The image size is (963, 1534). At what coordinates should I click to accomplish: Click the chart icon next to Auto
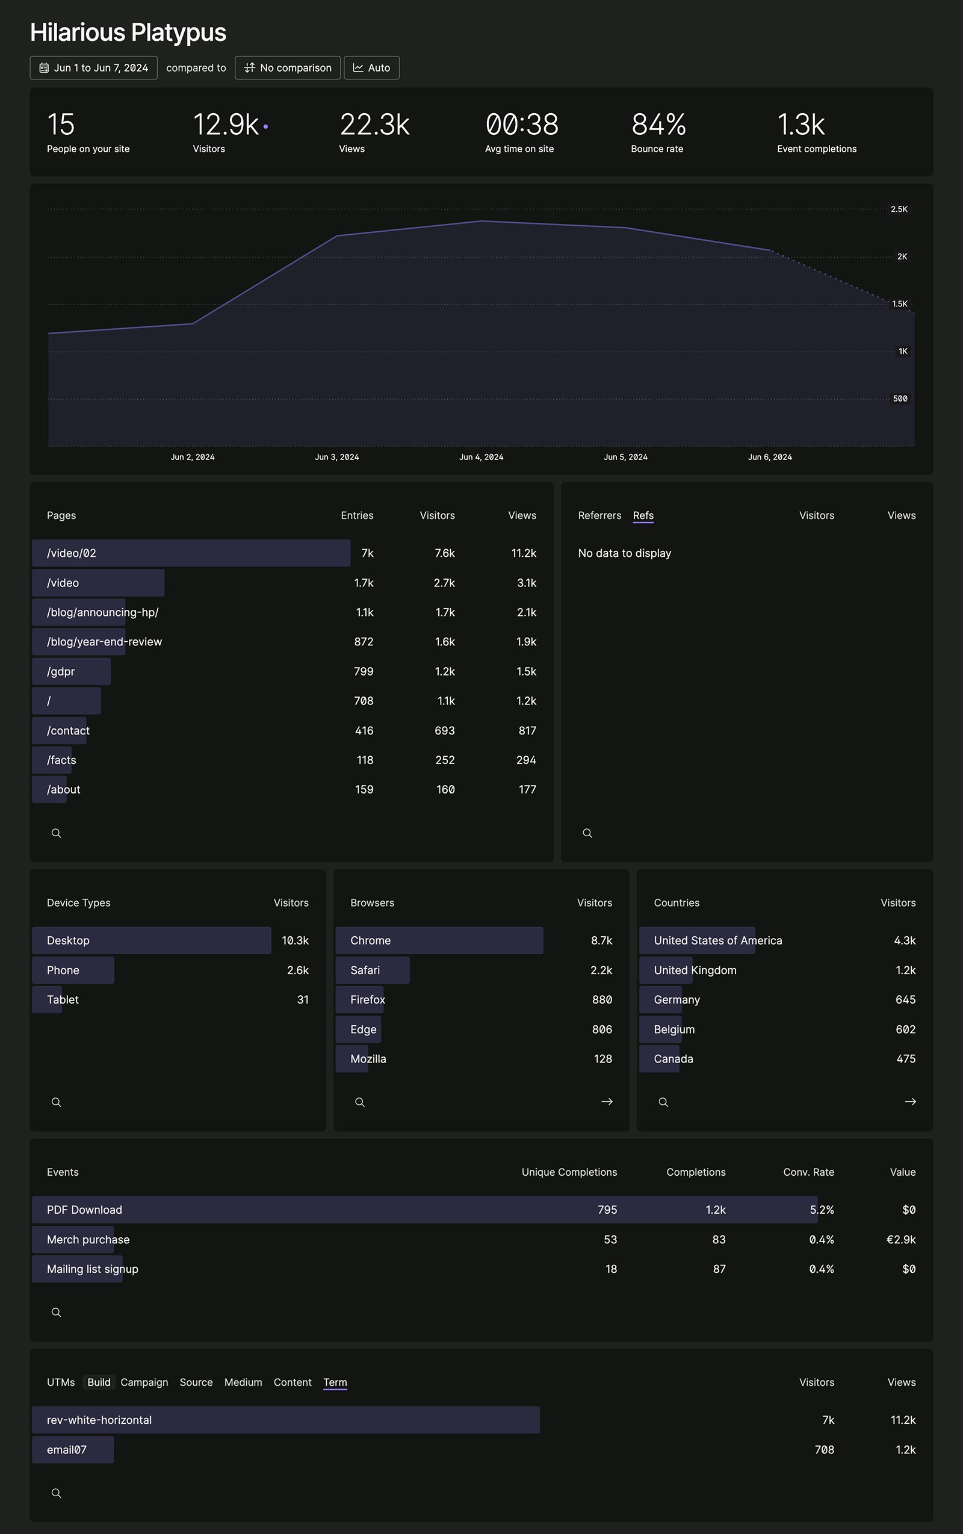pos(359,67)
